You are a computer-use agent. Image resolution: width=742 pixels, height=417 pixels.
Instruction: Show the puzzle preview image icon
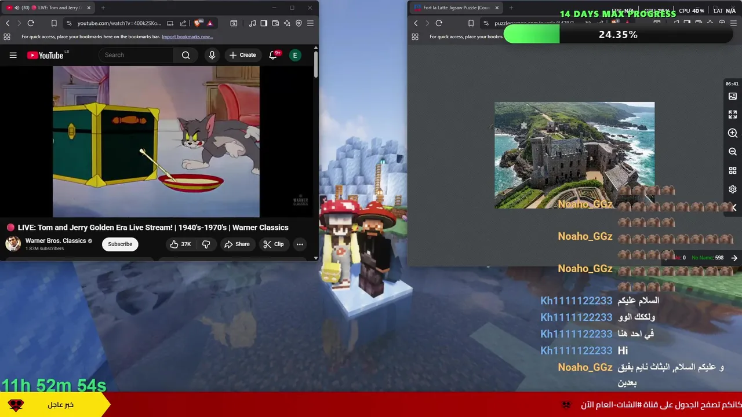[733, 96]
